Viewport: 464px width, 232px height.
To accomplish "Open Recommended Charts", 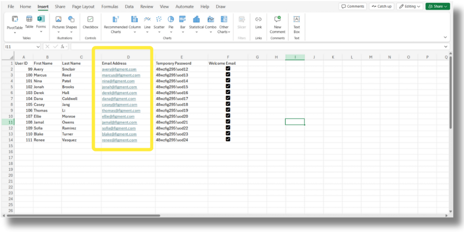I will tap(116, 23).
